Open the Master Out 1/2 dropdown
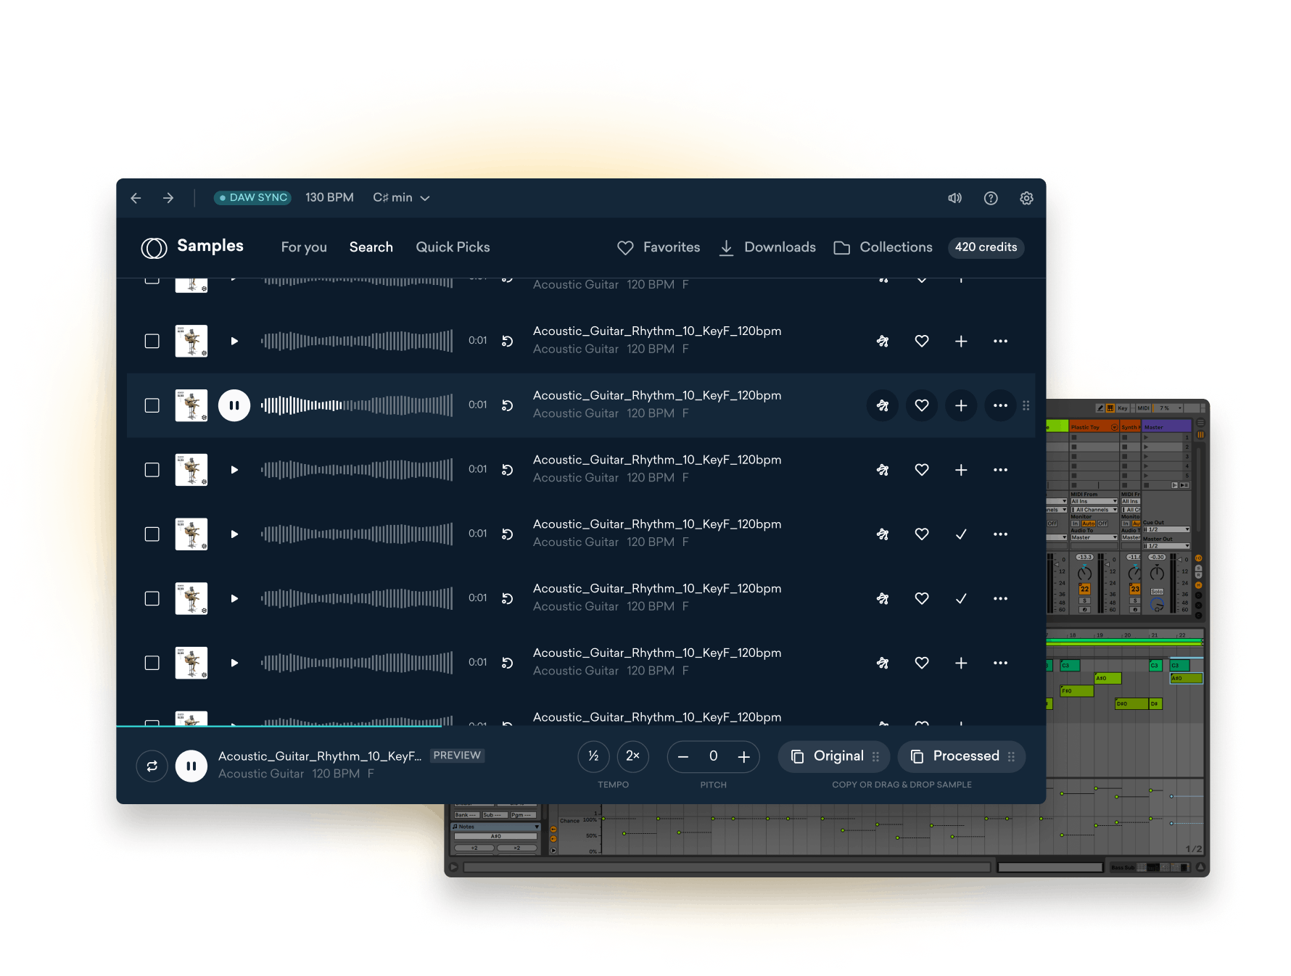The image size is (1291, 976). pyautogui.click(x=1166, y=546)
